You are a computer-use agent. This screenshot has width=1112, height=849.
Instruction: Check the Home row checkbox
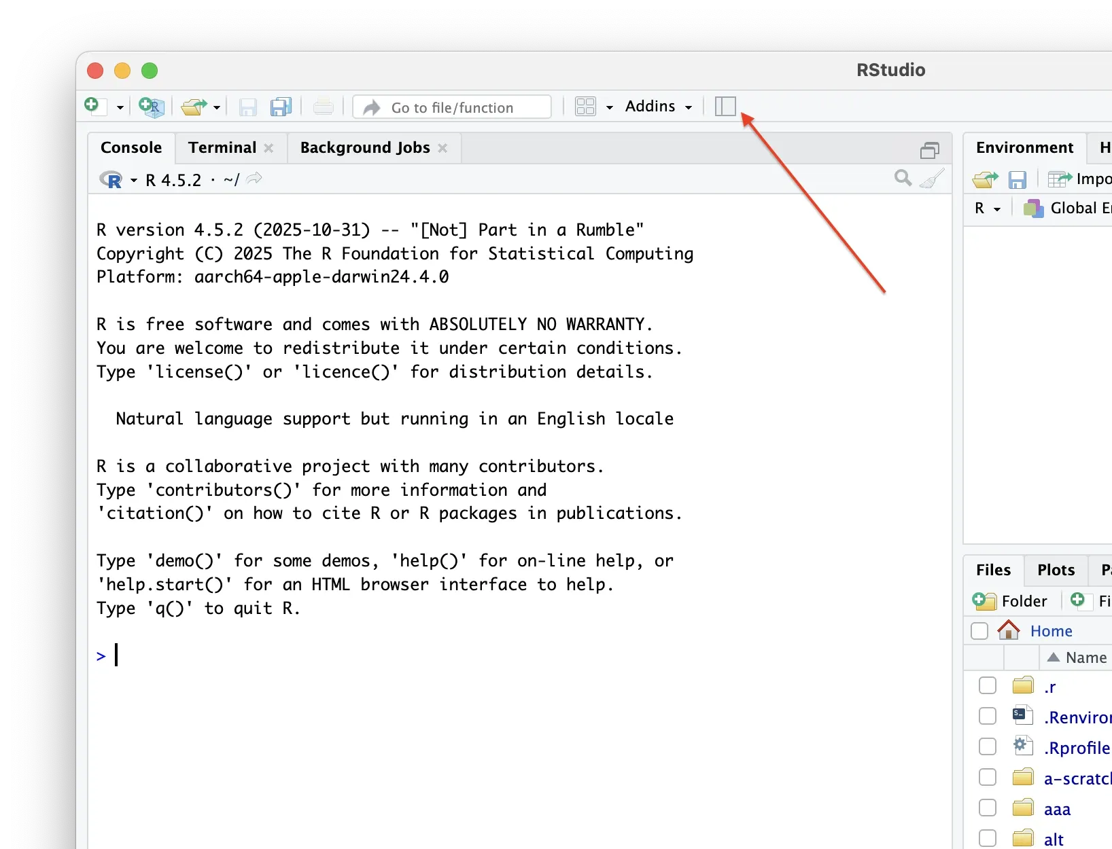coord(979,631)
